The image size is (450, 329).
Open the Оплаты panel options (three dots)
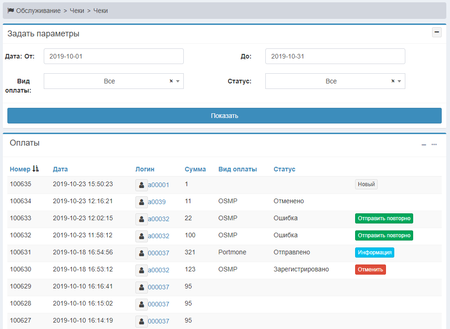[x=434, y=144]
